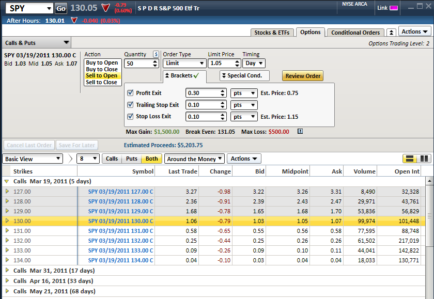Click the Review Order button
Screen dimensions: 434x299
click(x=303, y=76)
